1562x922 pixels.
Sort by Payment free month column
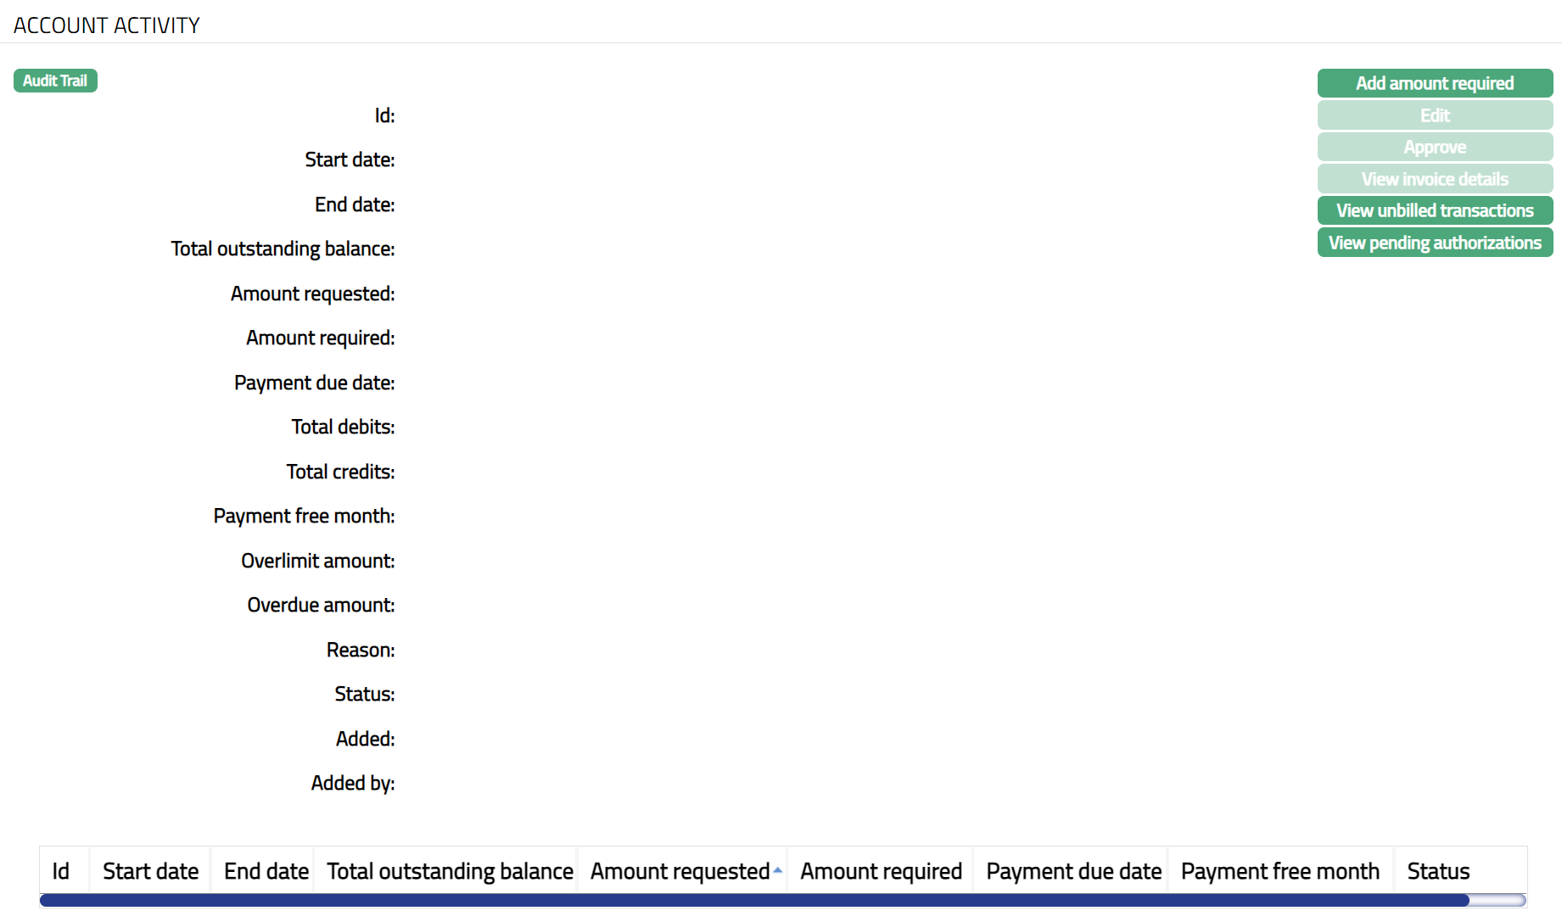click(x=1279, y=871)
